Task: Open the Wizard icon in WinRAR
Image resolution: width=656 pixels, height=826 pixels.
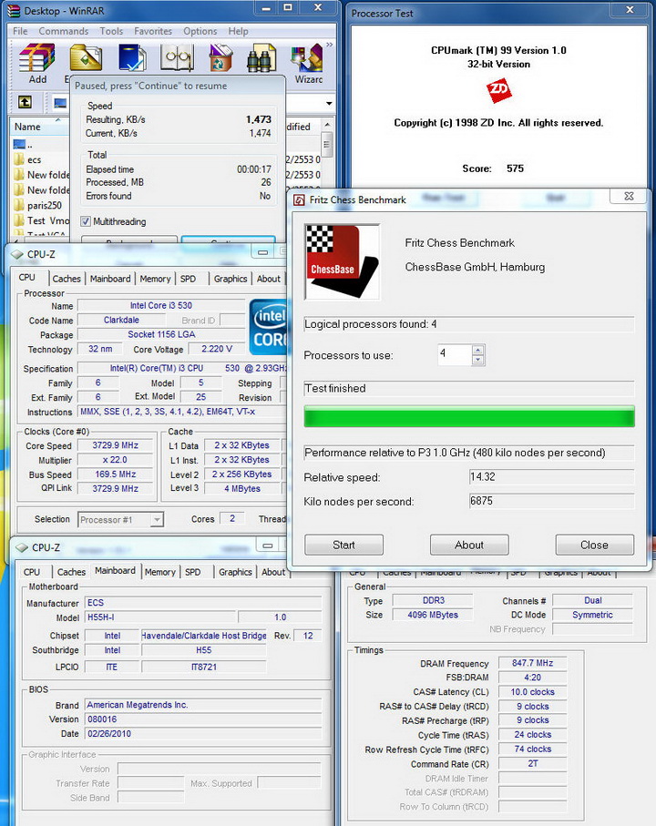Action: pyautogui.click(x=307, y=57)
